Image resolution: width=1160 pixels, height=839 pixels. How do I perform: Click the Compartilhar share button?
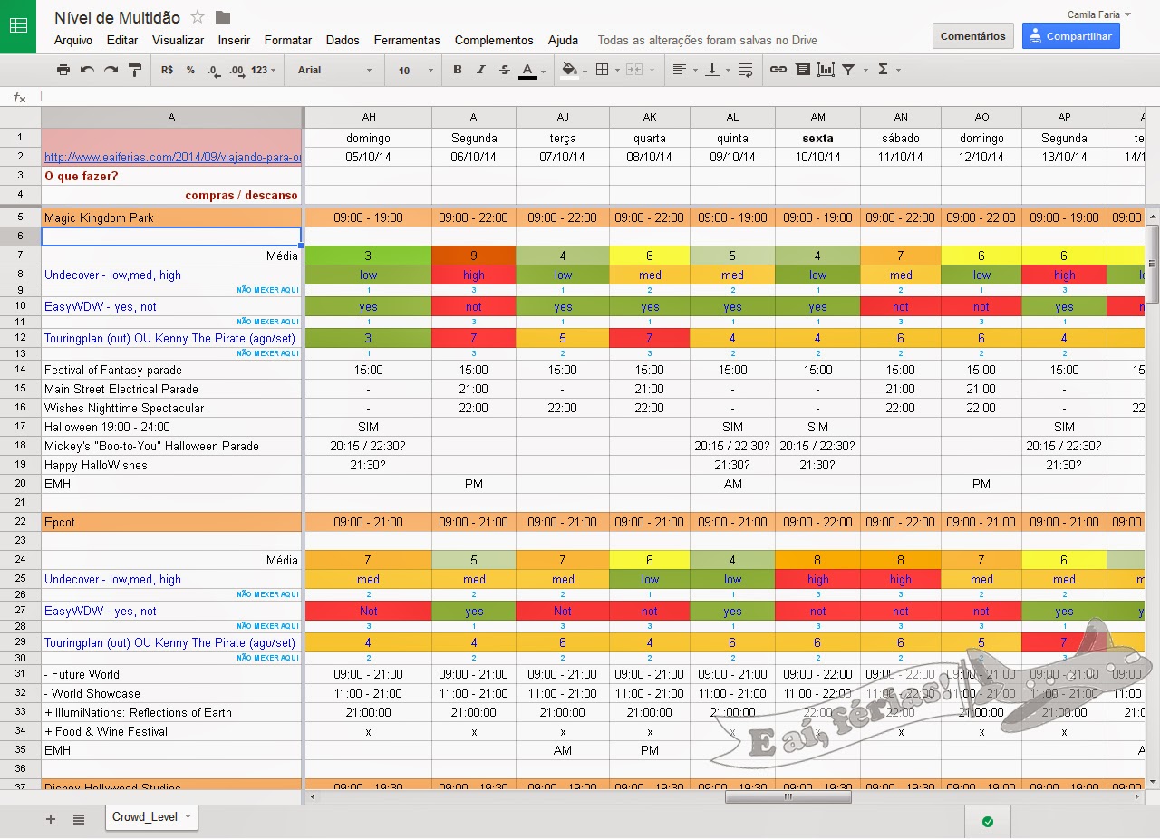pyautogui.click(x=1071, y=36)
